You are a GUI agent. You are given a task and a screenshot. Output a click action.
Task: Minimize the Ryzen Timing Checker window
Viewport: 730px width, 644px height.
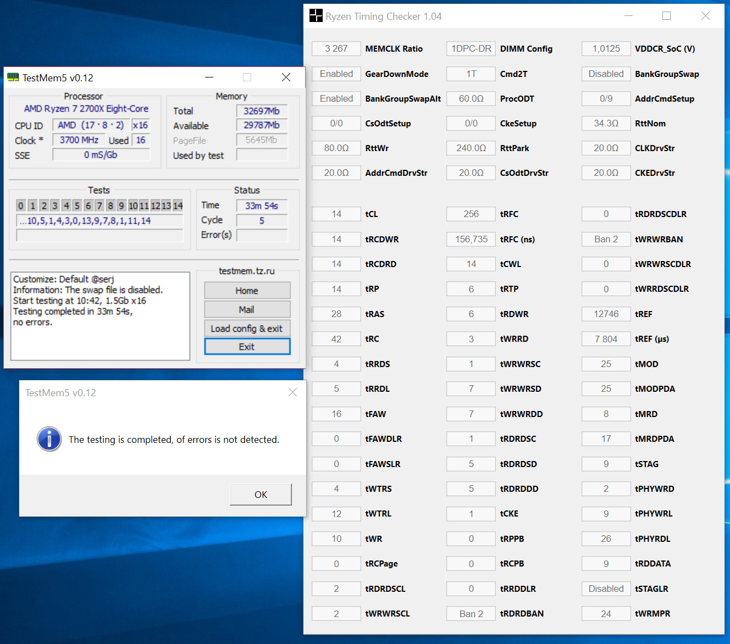click(629, 16)
